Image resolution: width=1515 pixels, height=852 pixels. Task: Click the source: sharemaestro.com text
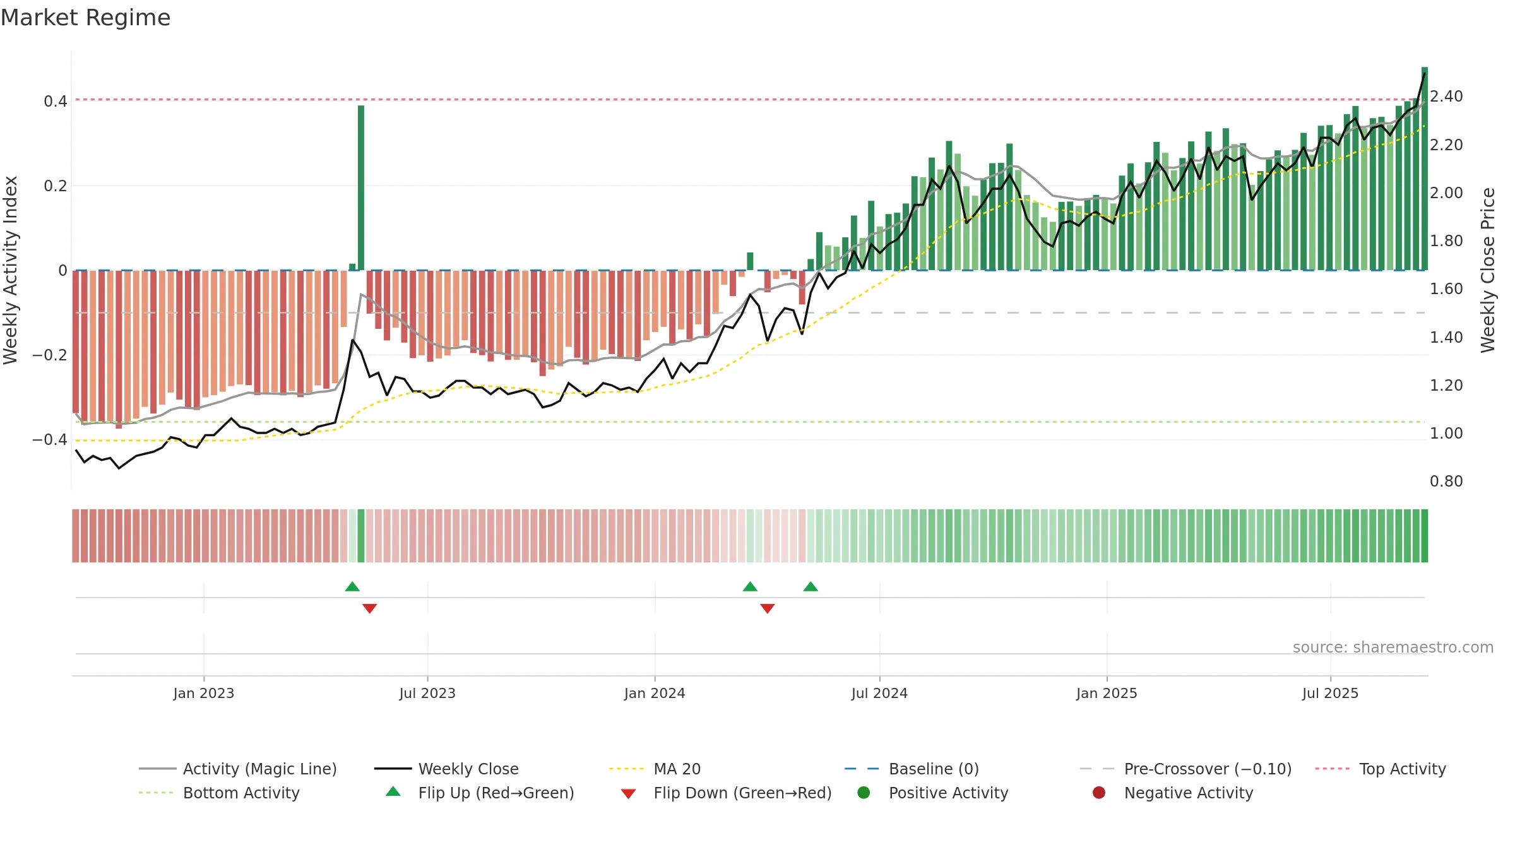coord(1393,647)
